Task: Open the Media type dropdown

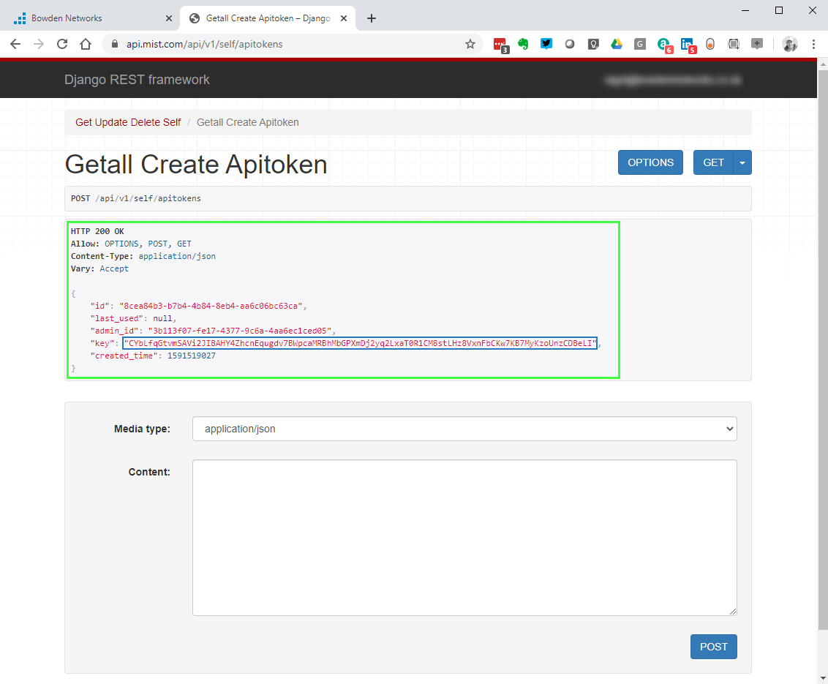Action: (464, 429)
